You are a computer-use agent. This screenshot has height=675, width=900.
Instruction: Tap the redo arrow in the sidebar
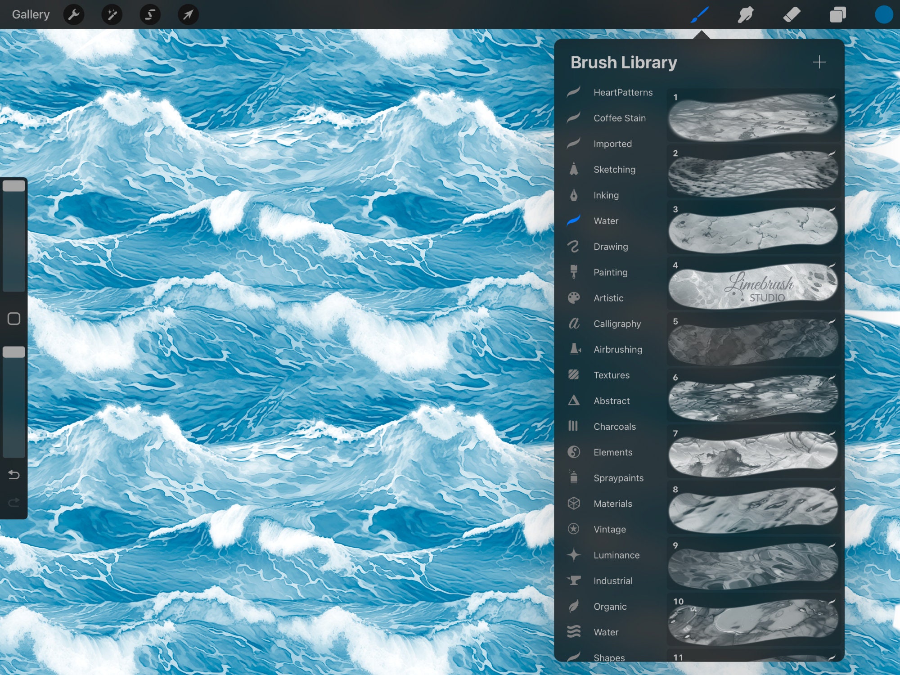click(13, 503)
